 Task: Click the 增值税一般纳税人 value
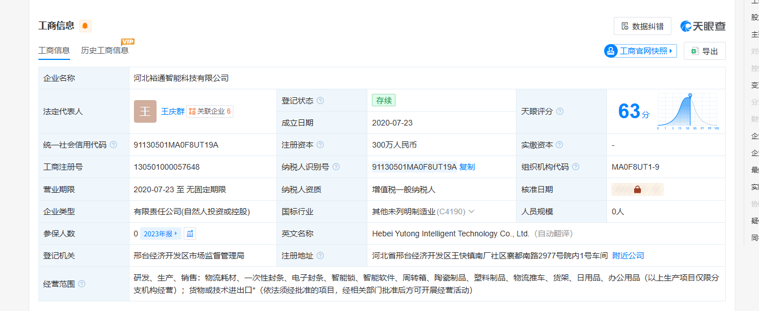pos(404,189)
